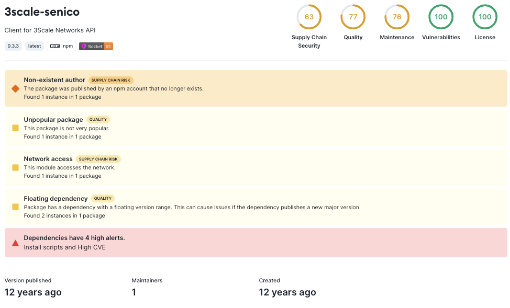Screen dimensions: 510x308
Task: Click the floating version range description sentence
Action: 192,207
